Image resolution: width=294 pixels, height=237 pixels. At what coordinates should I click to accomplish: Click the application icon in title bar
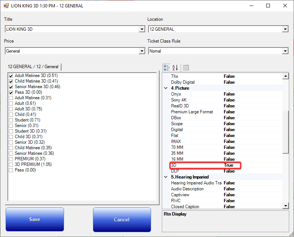click(6, 6)
